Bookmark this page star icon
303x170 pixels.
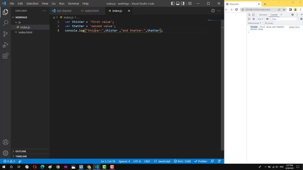284,9
